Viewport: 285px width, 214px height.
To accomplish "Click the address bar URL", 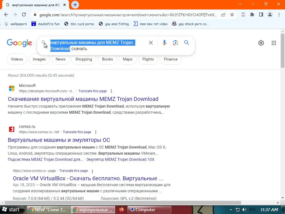I will coord(128,15).
